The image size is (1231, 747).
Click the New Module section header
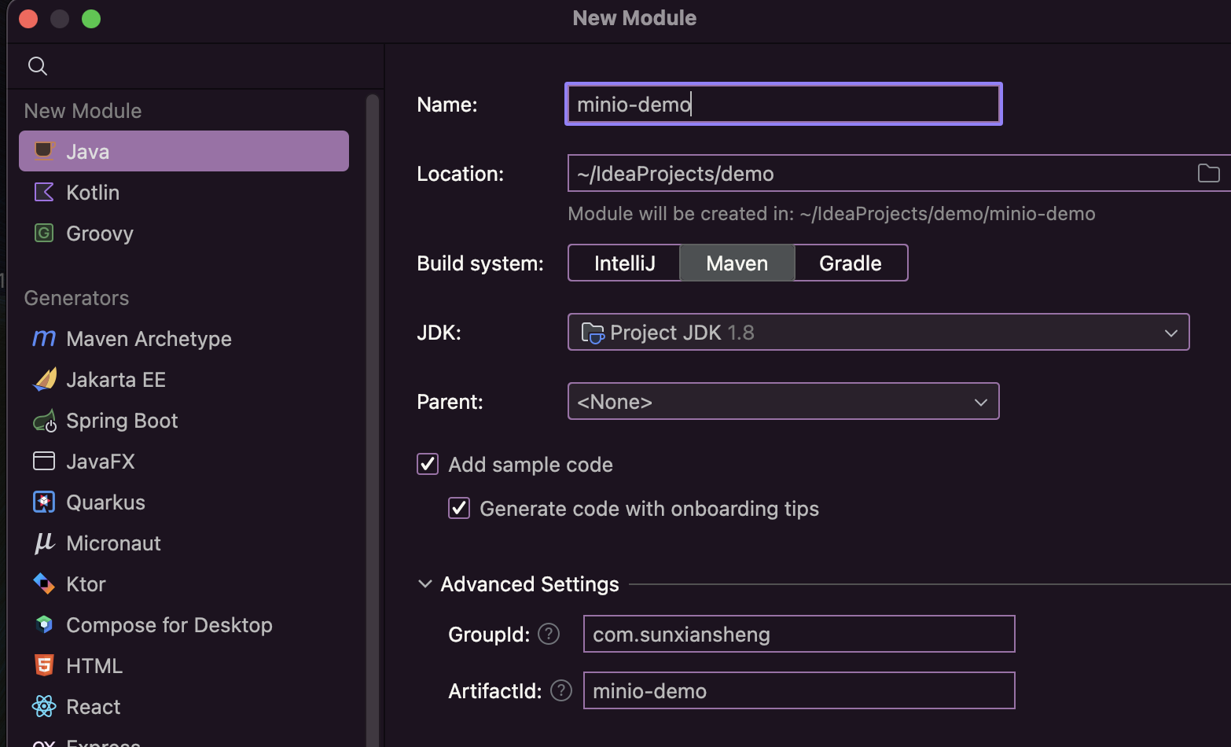pyautogui.click(x=83, y=111)
